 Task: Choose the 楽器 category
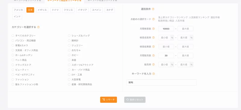coord(69,60)
